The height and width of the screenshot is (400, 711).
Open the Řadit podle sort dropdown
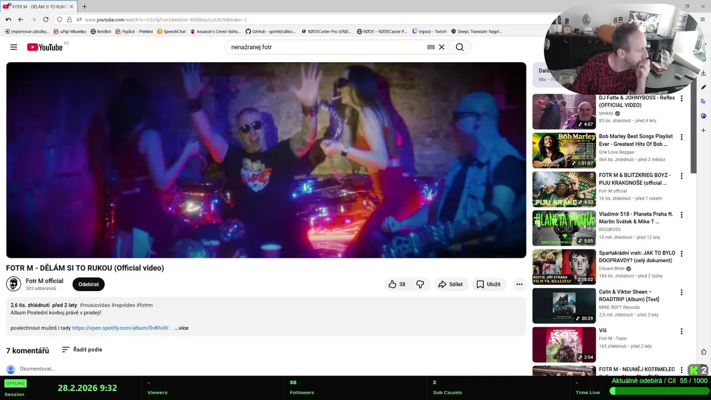(x=82, y=350)
